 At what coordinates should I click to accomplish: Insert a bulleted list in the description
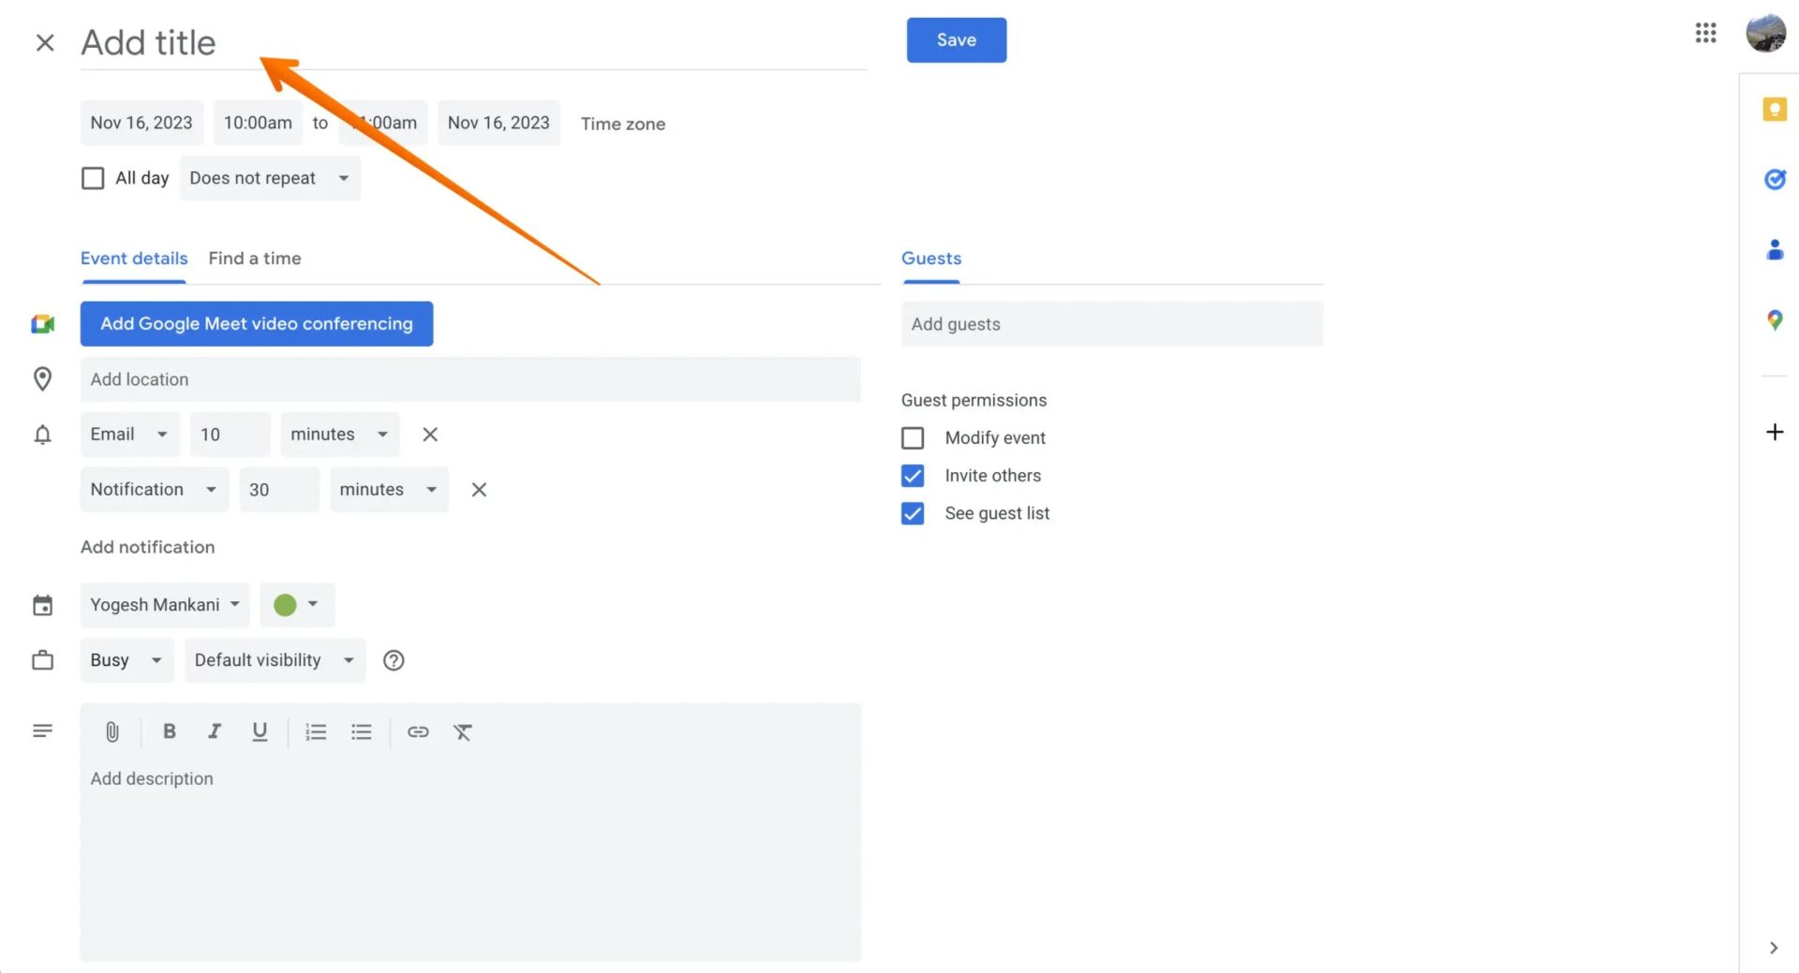361,732
